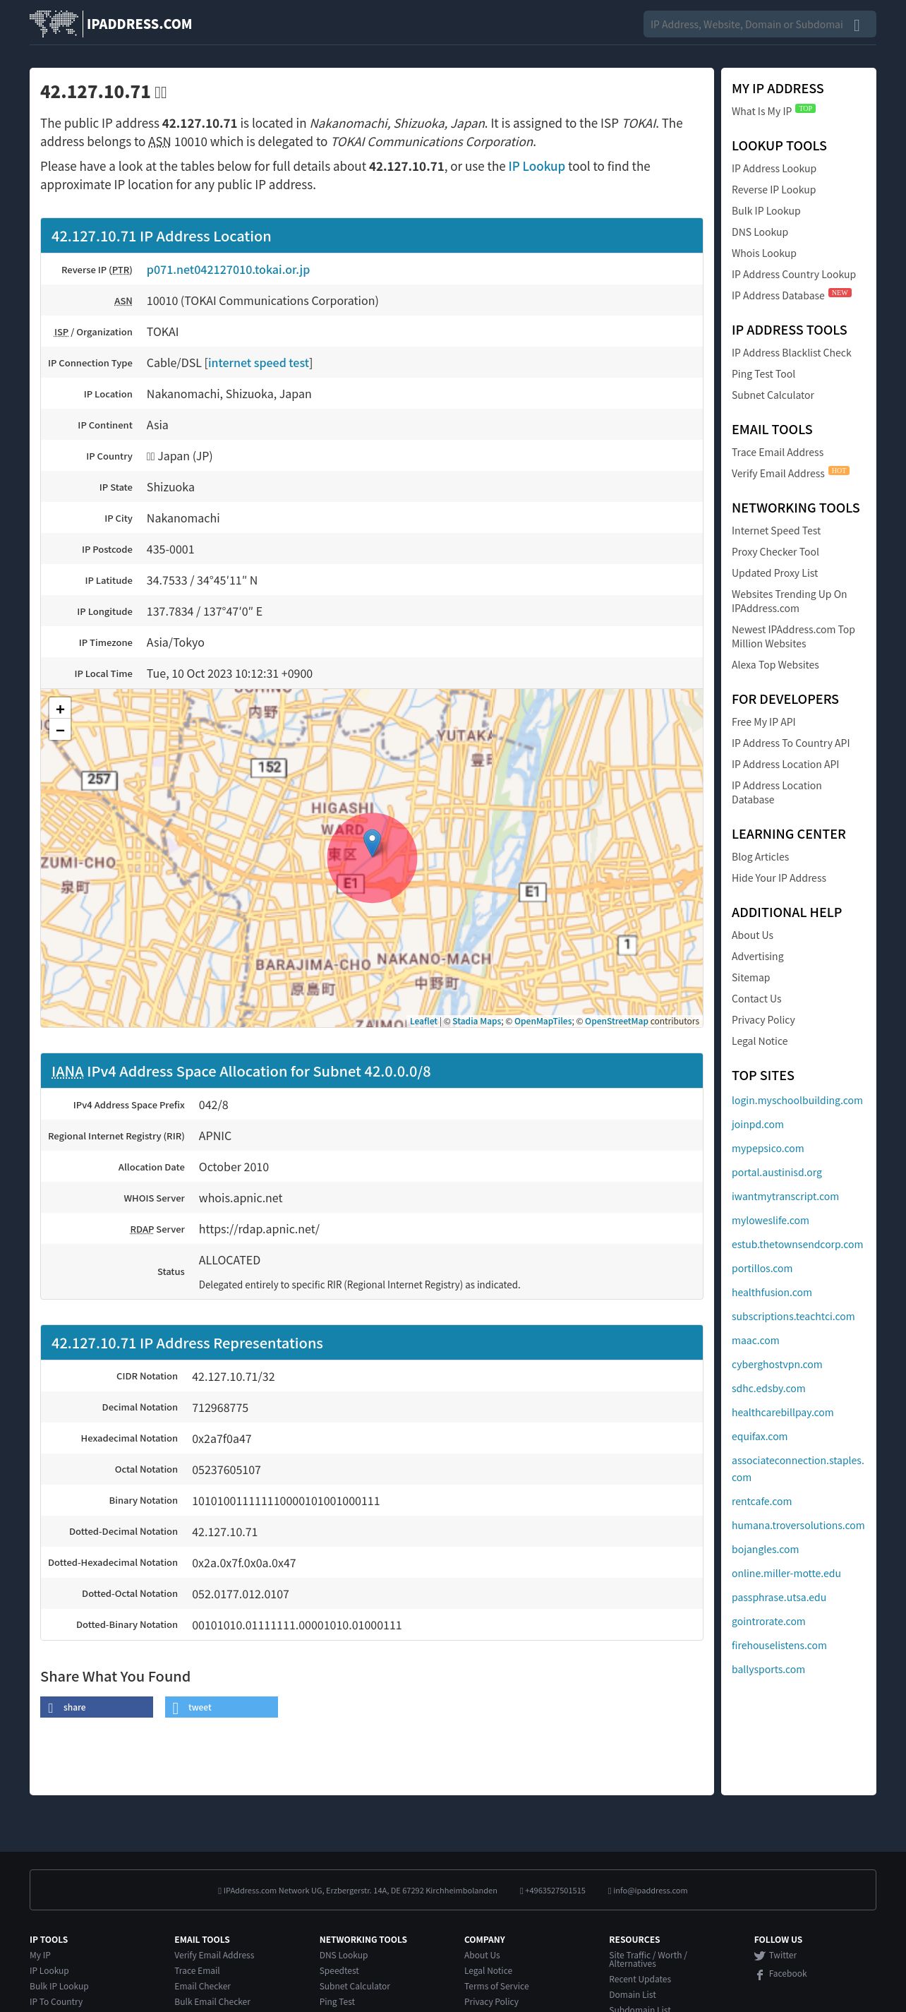
Task: Open IP Address Country Lookup
Action: point(794,274)
